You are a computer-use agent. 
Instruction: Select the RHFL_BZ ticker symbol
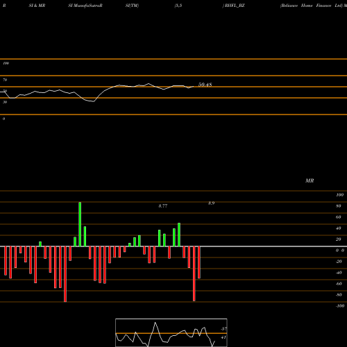[x=235, y=6]
